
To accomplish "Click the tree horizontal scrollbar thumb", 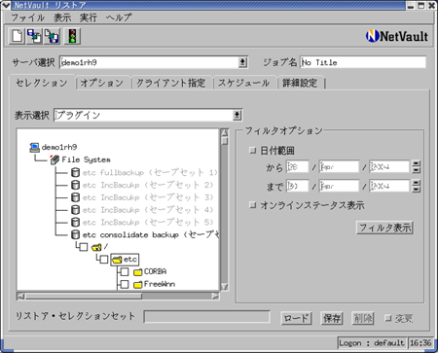I will pos(84,296).
